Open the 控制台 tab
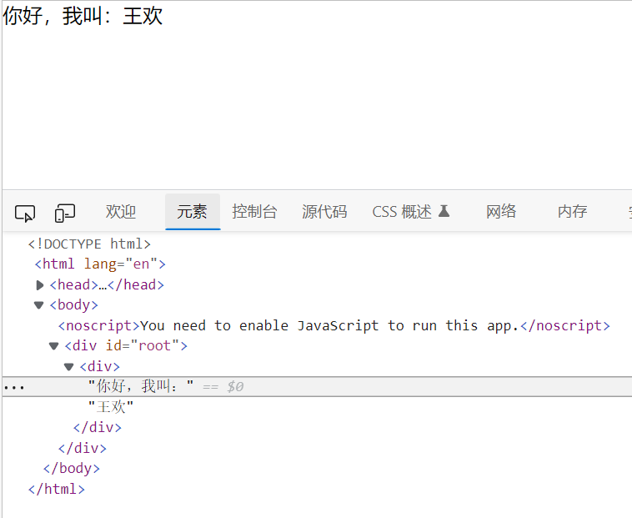 (x=254, y=212)
